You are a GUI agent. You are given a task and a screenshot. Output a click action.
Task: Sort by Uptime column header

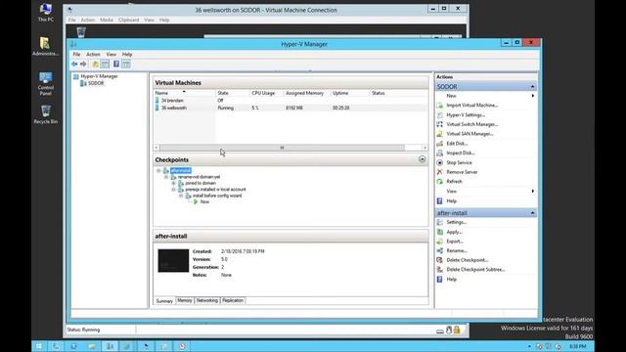coord(350,93)
